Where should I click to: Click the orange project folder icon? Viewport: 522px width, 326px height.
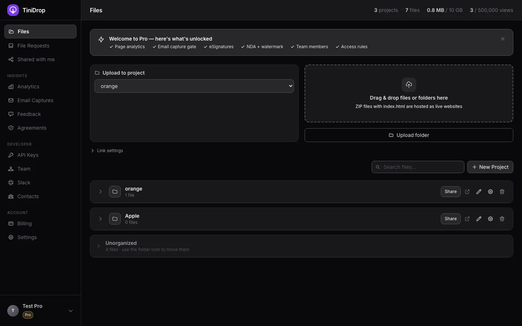[115, 192]
